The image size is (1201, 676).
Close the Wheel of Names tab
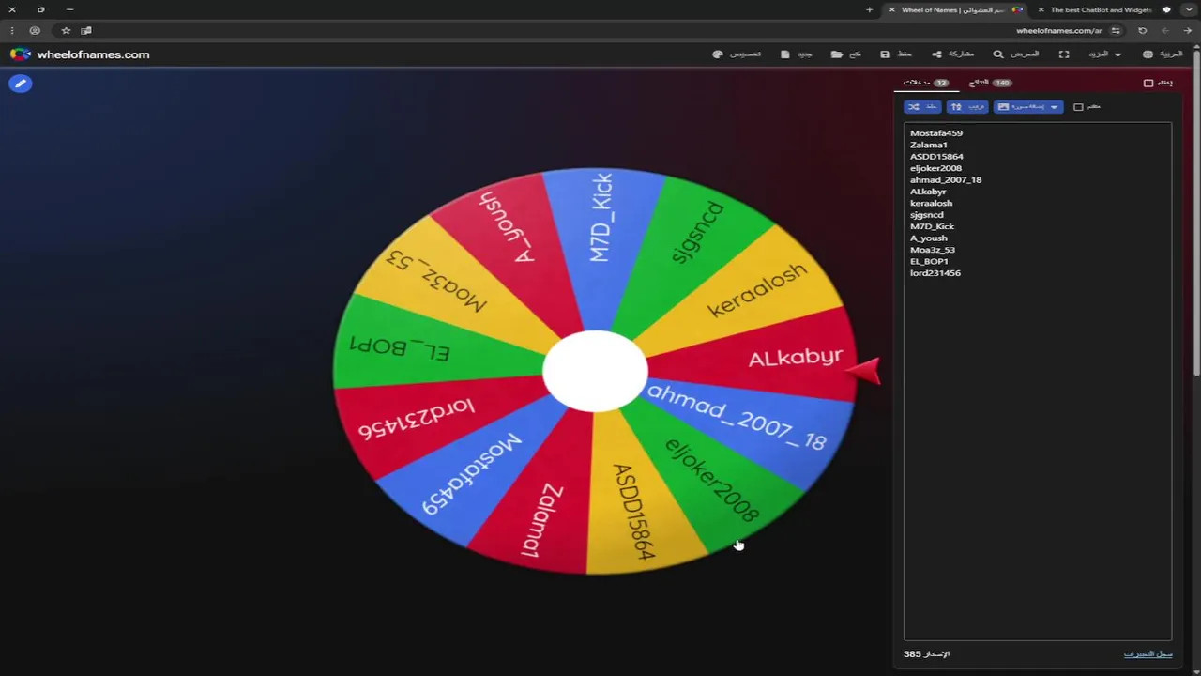click(x=891, y=9)
